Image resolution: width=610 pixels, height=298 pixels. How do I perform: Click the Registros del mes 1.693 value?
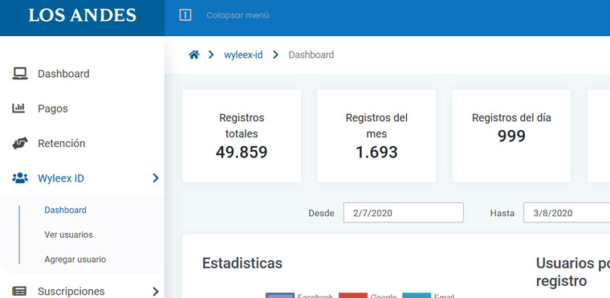(x=376, y=153)
